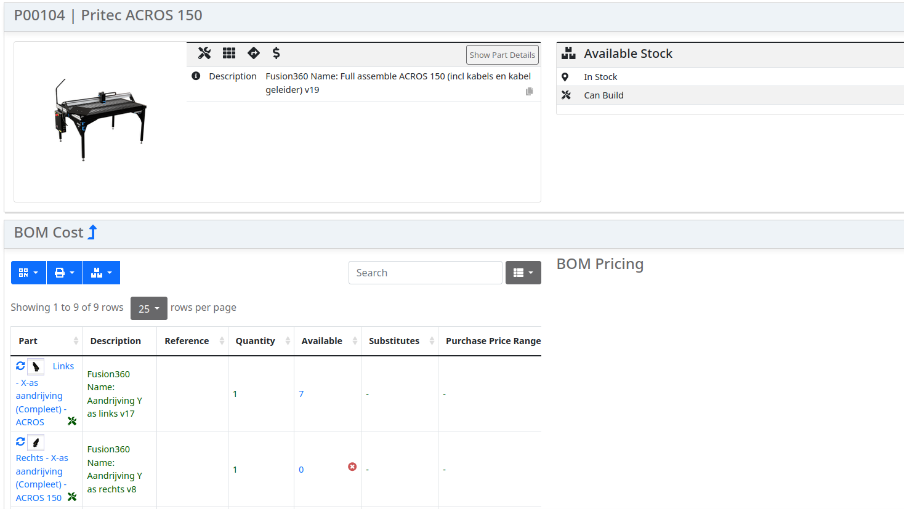Viewport: 904px width, 509px height.
Task: Click the assembly tools icon in part header
Action: point(204,54)
